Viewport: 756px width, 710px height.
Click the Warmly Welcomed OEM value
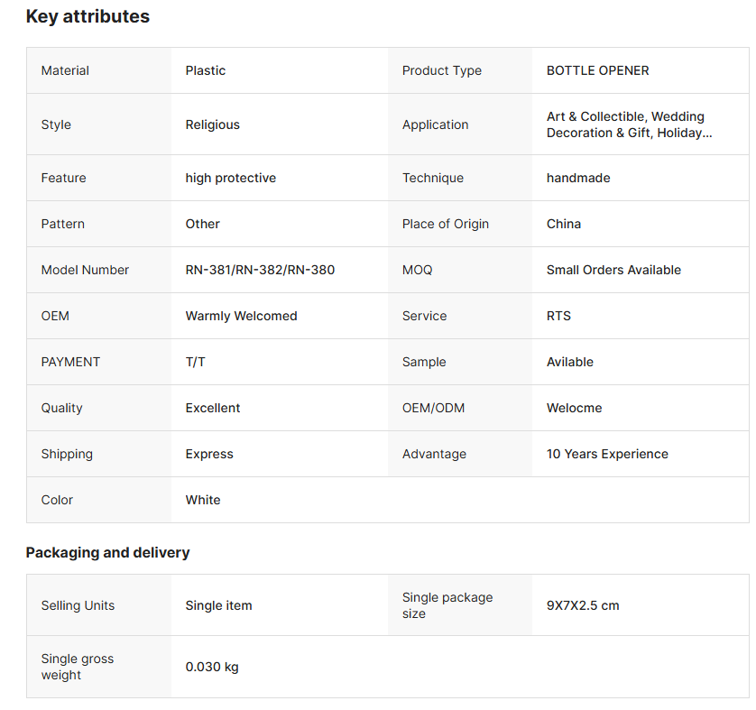tap(241, 316)
